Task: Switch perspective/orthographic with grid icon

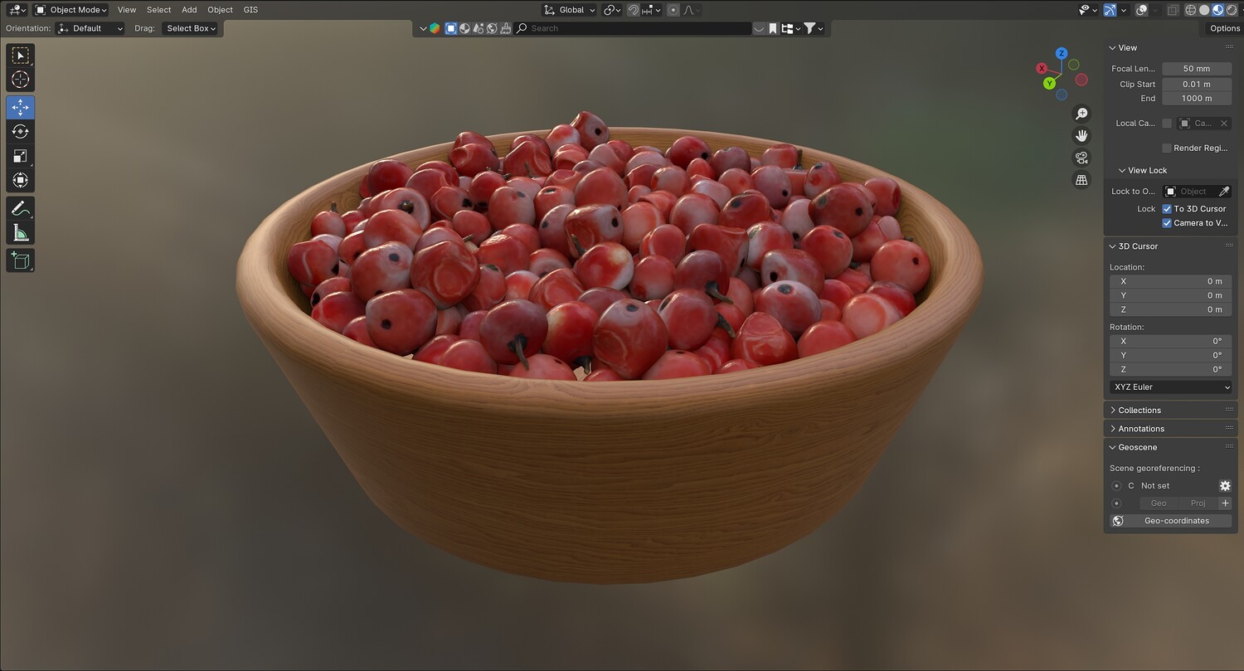Action: click(x=1081, y=180)
